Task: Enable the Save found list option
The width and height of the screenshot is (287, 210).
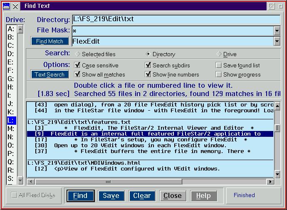Action: point(218,65)
